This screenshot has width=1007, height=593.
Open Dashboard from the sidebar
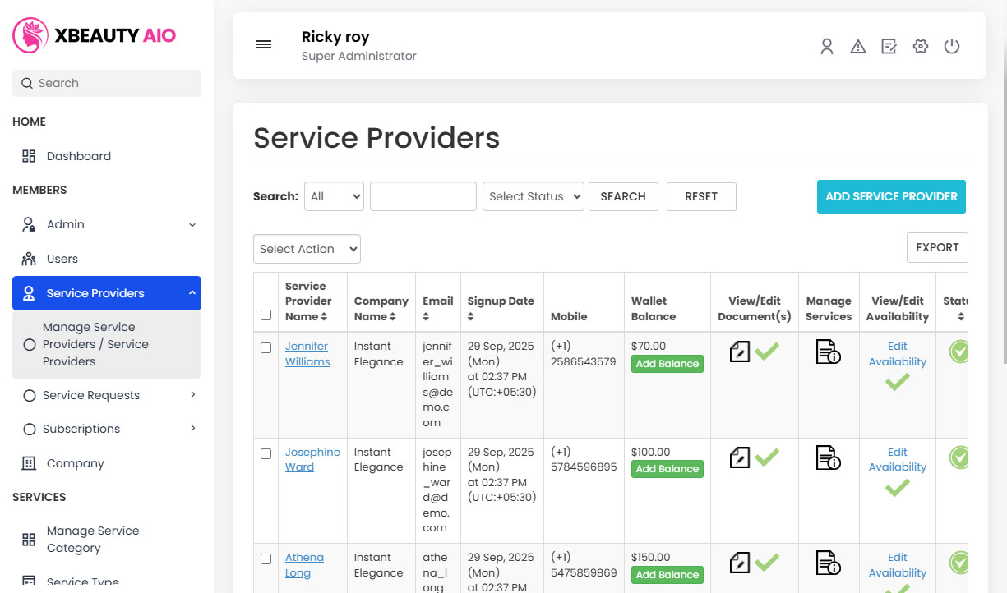point(78,156)
